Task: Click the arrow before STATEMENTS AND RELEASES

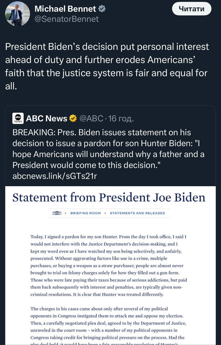Action: pos(106,213)
